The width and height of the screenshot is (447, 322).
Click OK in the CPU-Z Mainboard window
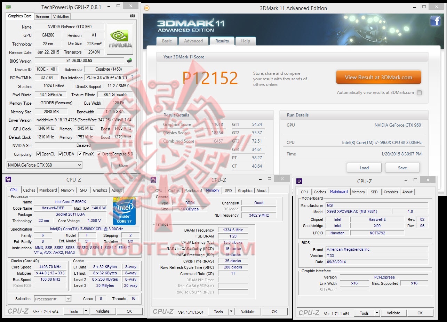tap(420, 313)
